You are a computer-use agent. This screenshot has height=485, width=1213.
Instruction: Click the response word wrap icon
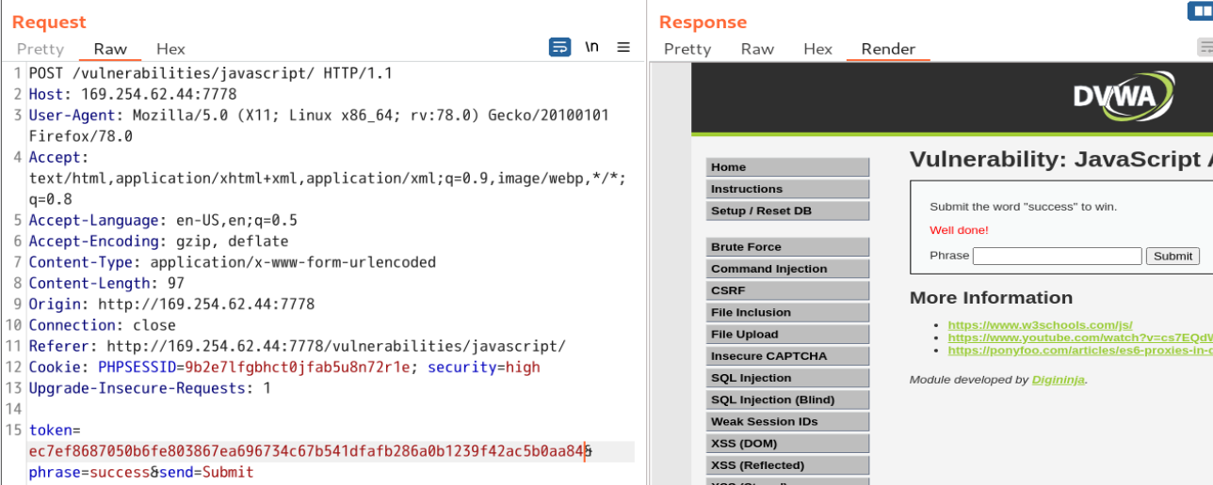[x=1205, y=48]
